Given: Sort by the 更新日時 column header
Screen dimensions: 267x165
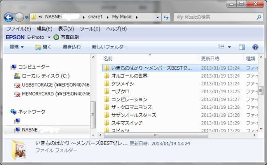Looking at the screenshot, I should (210, 58).
